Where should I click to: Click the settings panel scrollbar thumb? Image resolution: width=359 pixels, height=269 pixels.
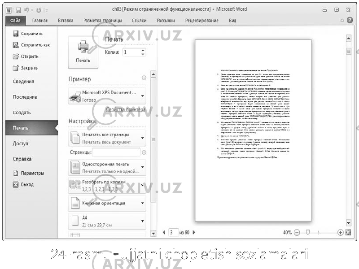click(153, 140)
